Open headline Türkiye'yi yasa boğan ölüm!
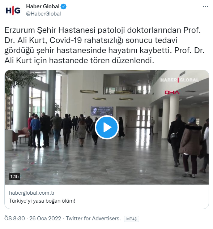The height and width of the screenshot is (229, 213). [42, 201]
